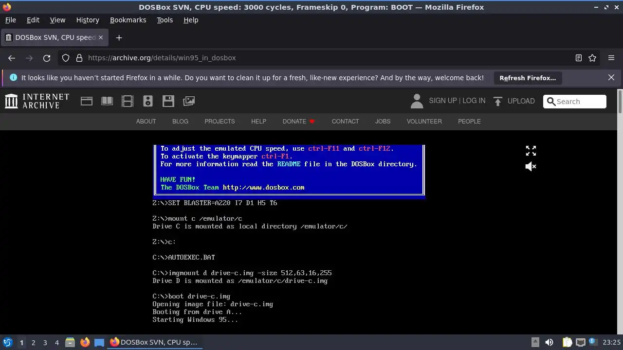The image size is (623, 350).
Task: Open Firefox tracking protection shield
Action: pos(66,58)
